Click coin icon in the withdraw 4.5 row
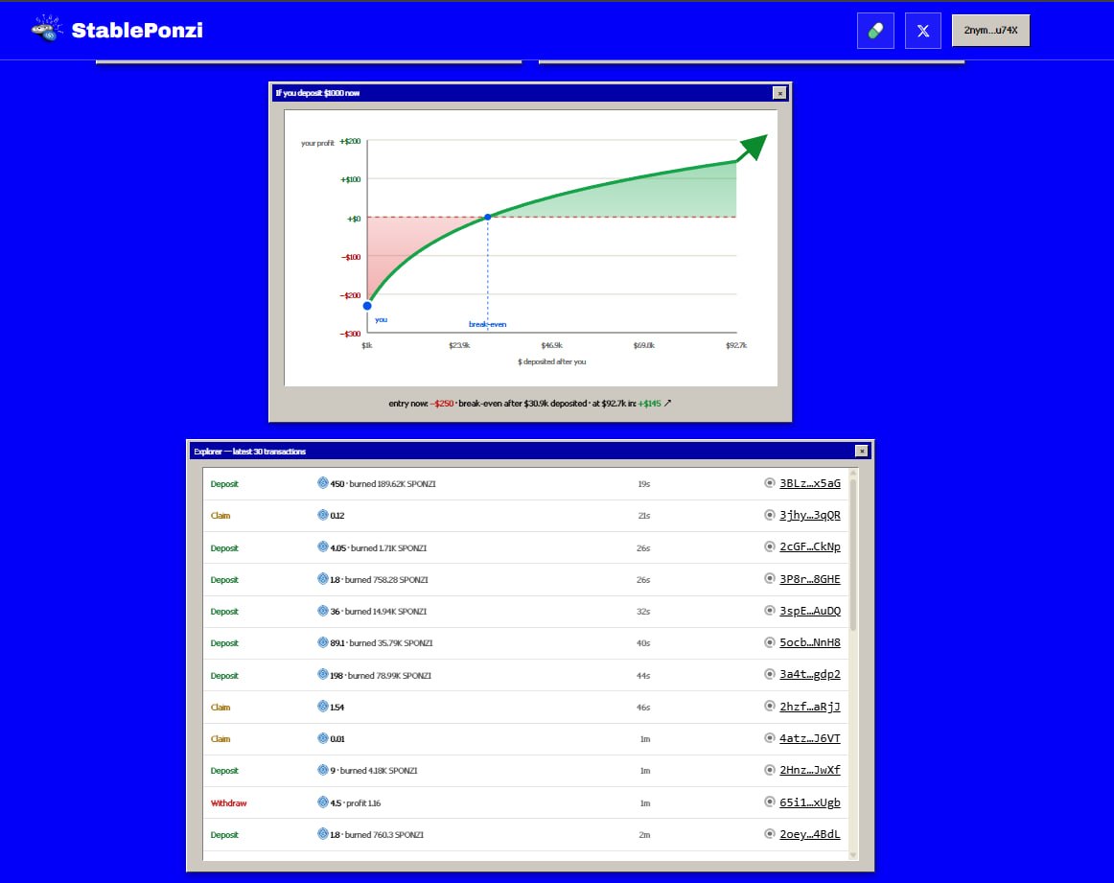1114x883 pixels. point(322,802)
